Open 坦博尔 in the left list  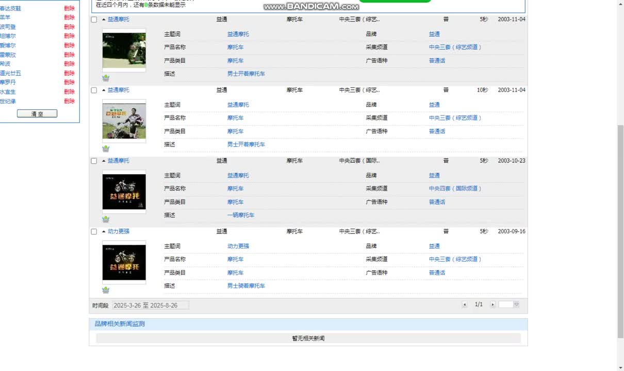(x=8, y=36)
